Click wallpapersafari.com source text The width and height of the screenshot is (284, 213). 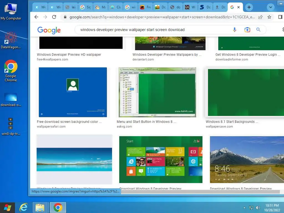point(51,126)
